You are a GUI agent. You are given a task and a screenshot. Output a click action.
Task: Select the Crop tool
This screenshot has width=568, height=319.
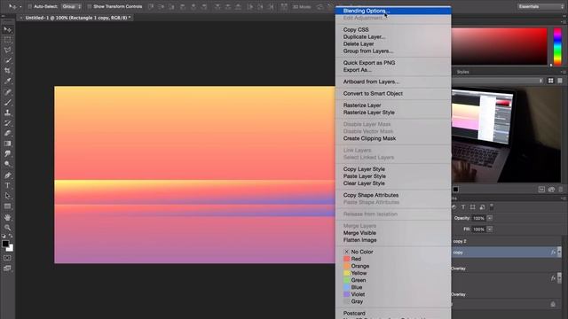tap(8, 71)
